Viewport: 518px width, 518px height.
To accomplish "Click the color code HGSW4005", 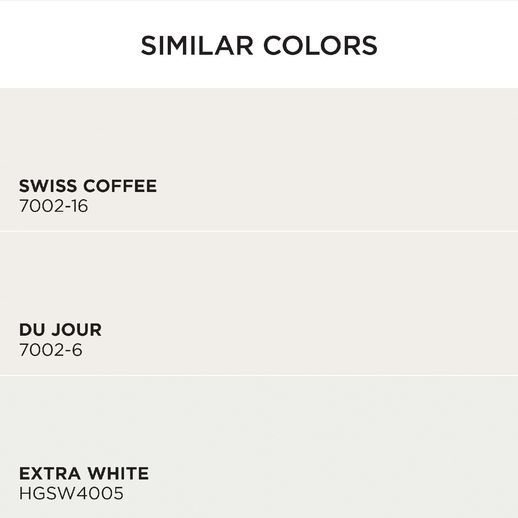I will pos(71,494).
